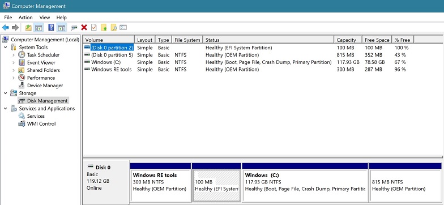Select the Windows (C:) partition block
Screen dimensions: 444x205
click(x=305, y=186)
